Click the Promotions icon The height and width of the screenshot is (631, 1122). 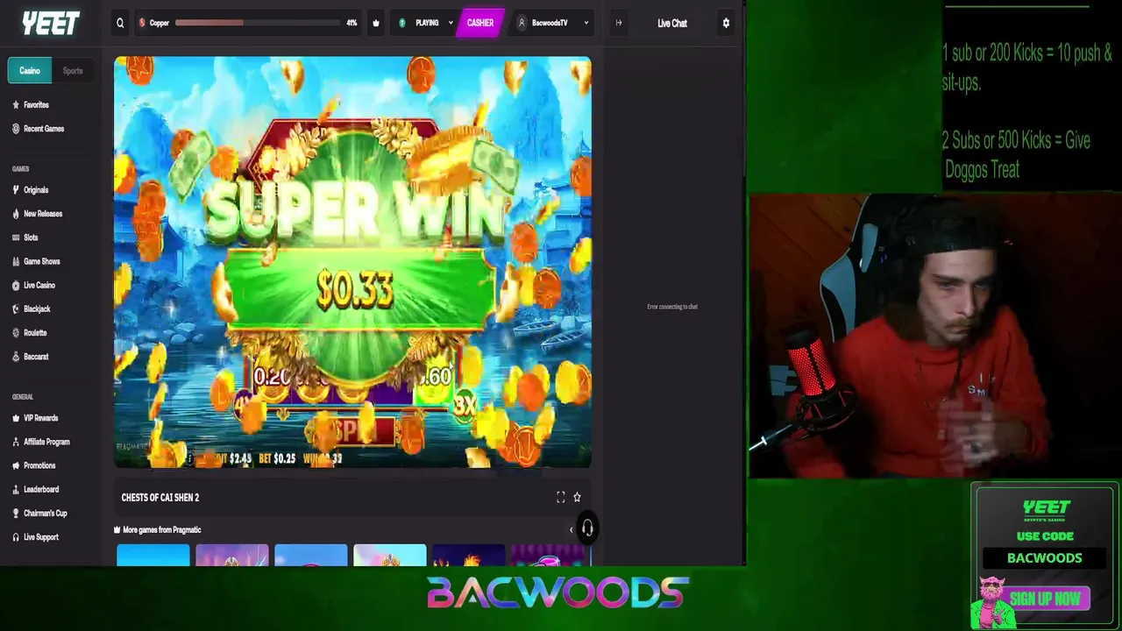16,465
